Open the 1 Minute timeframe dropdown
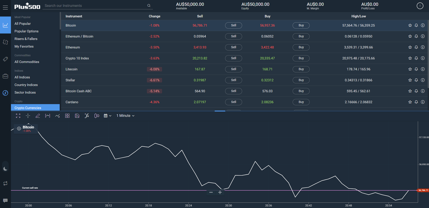The width and height of the screenshot is (429, 208). tap(125, 116)
